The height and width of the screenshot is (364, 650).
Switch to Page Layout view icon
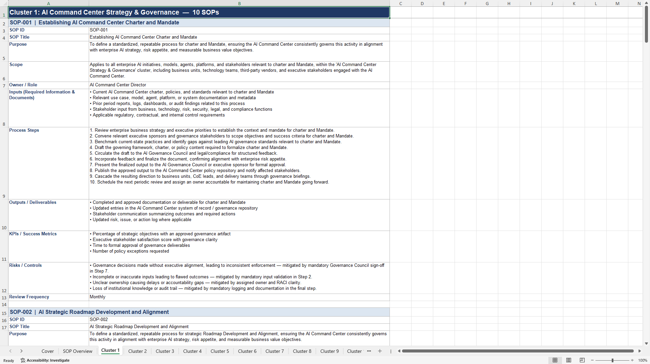click(x=569, y=360)
